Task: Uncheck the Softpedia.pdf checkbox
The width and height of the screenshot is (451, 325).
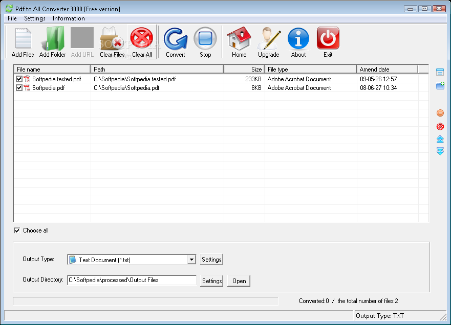Action: 19,87
